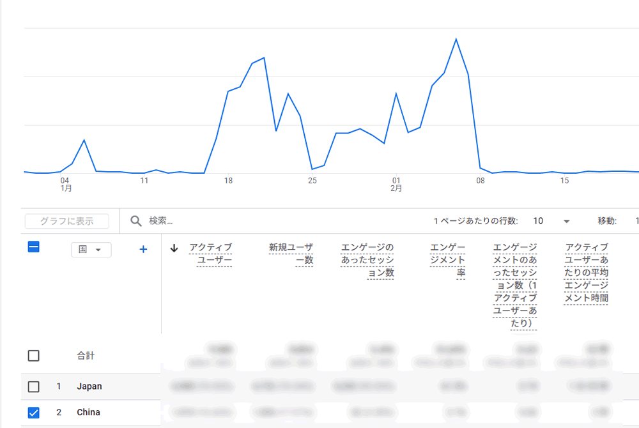Sort by 新規ユーザー数 column header
Image resolution: width=639 pixels, height=428 pixels.
pos(291,254)
